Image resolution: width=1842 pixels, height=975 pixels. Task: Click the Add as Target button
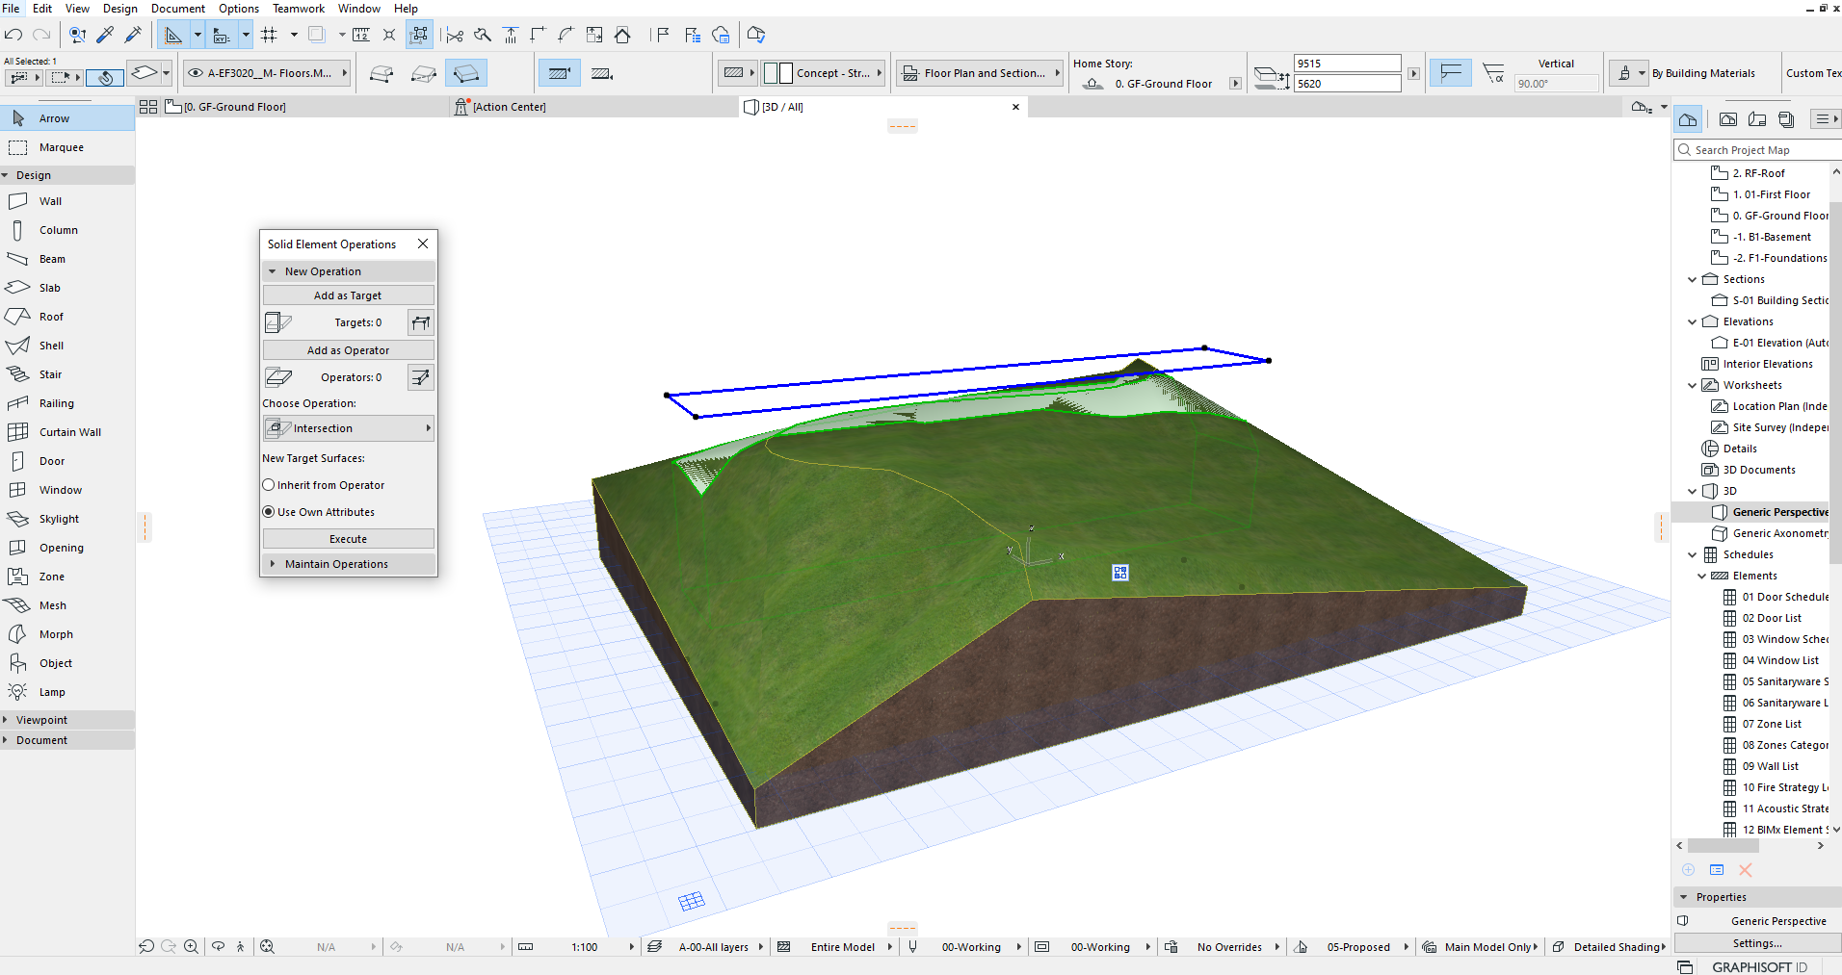tap(348, 295)
